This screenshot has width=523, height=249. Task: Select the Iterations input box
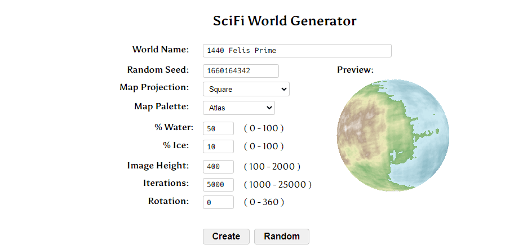[218, 185]
